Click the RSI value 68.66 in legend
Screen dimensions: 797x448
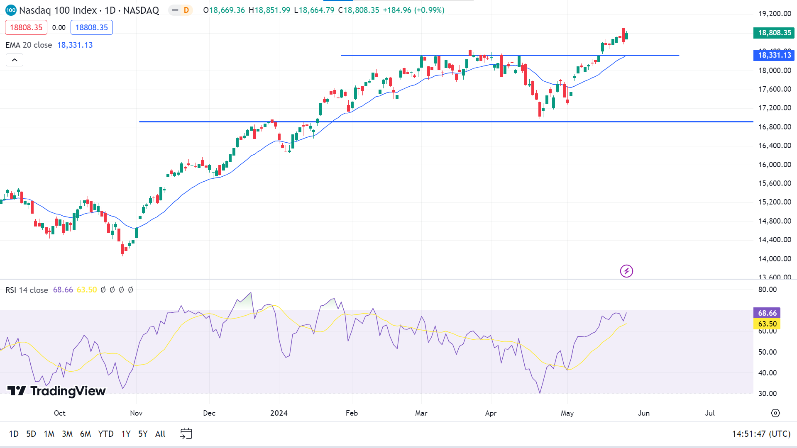click(x=63, y=290)
